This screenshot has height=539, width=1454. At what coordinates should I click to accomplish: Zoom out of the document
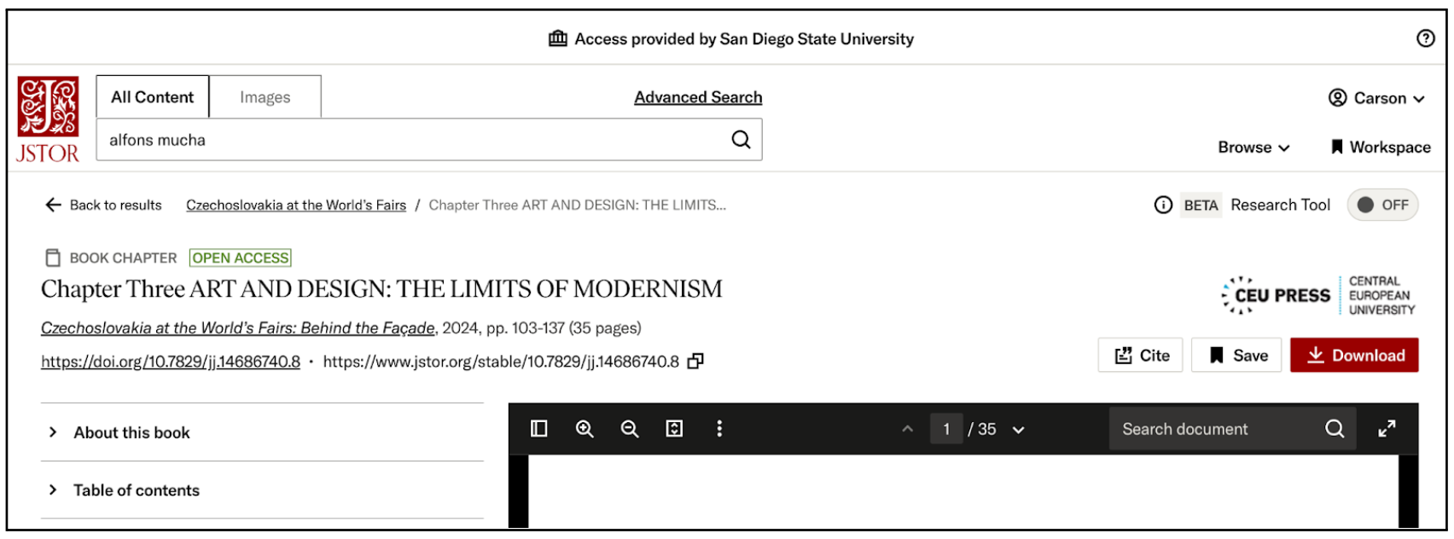point(630,429)
